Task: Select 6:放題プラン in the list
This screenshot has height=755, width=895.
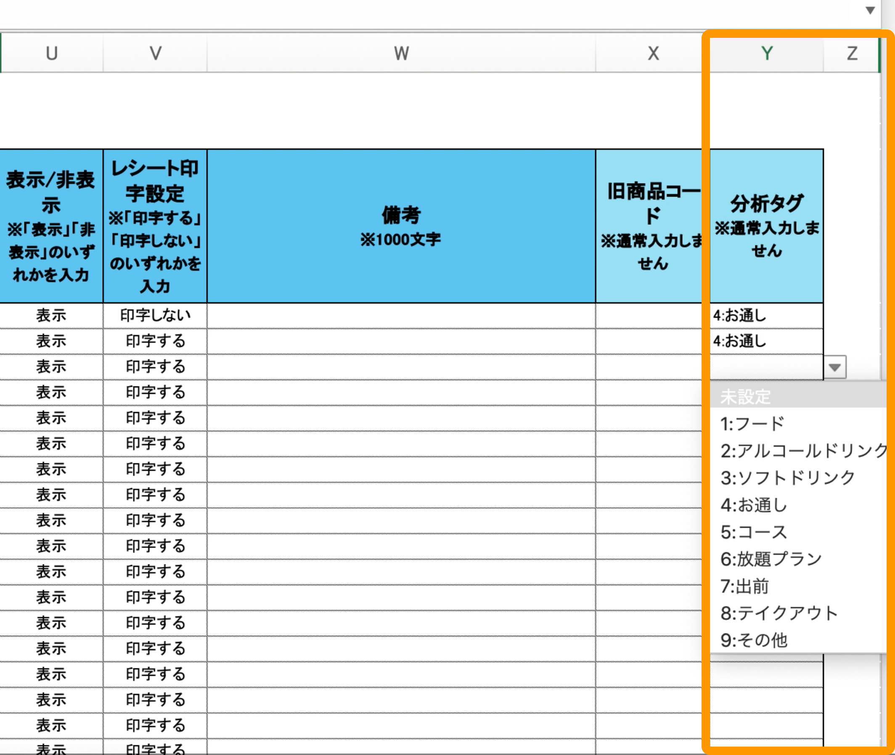Action: click(x=798, y=559)
